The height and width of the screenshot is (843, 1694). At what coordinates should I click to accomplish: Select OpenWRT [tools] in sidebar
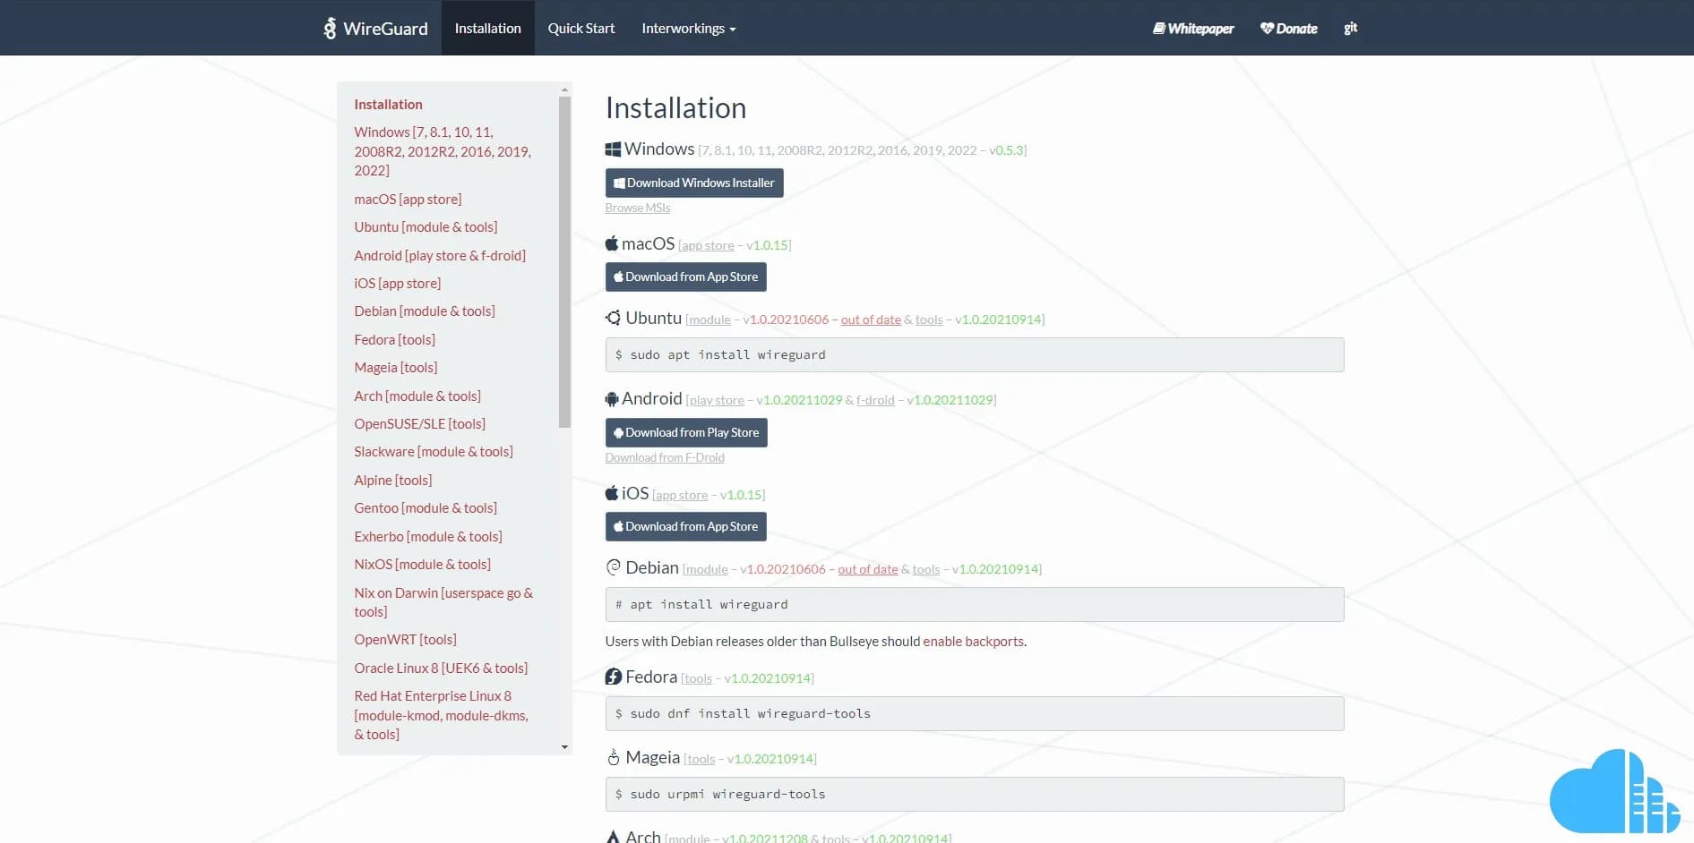(x=405, y=640)
